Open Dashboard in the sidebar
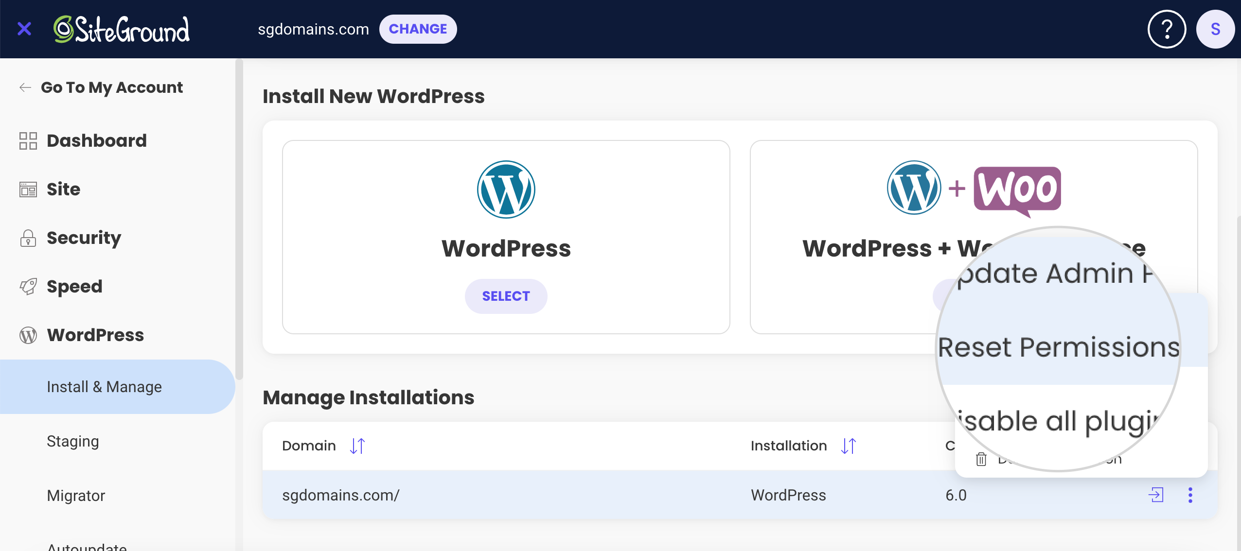Screen dimensions: 1241x551 [97, 140]
